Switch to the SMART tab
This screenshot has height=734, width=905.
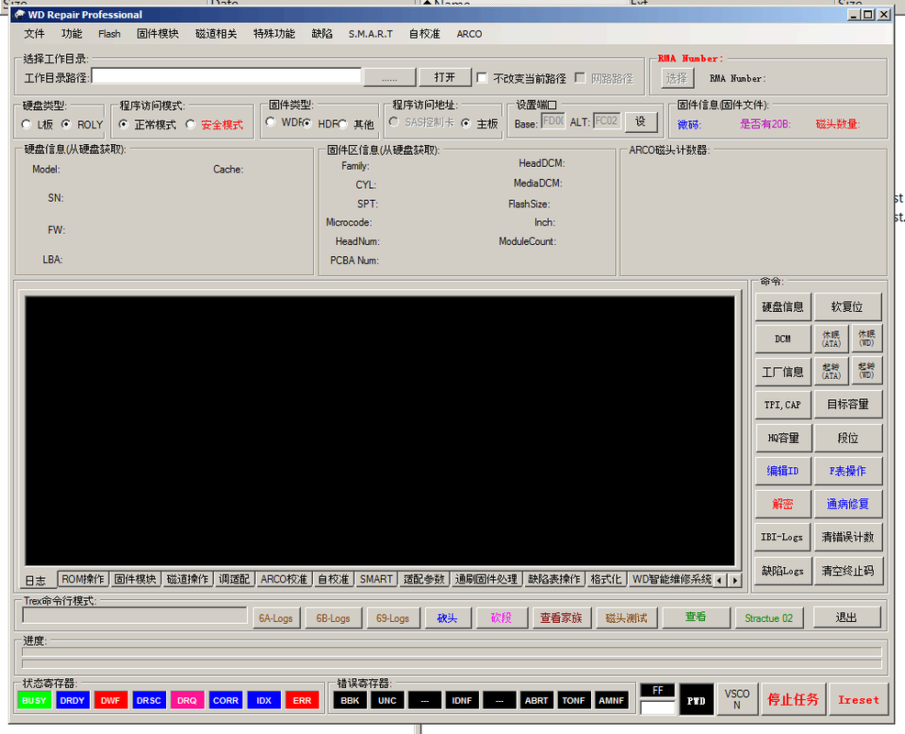coord(376,579)
